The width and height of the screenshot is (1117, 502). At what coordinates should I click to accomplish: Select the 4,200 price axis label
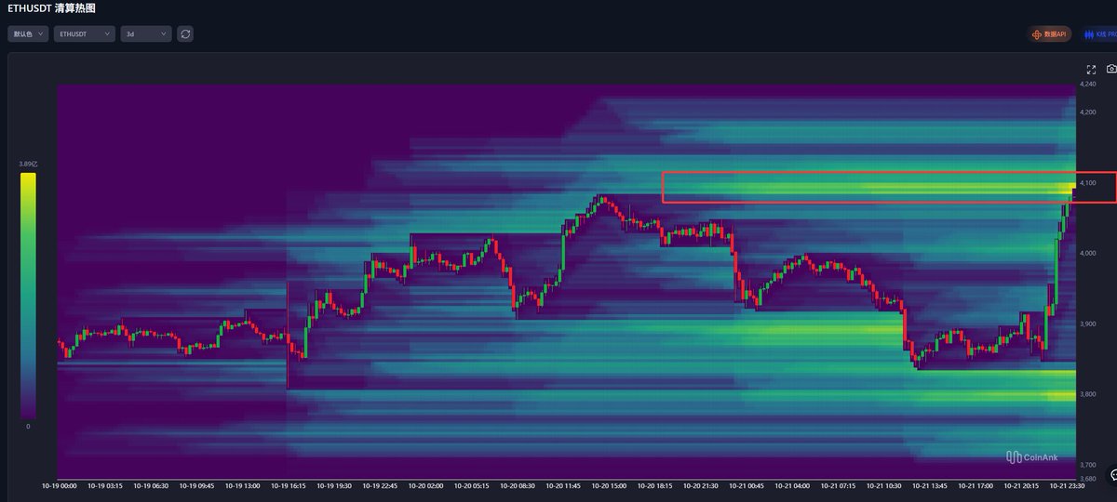click(x=1087, y=112)
